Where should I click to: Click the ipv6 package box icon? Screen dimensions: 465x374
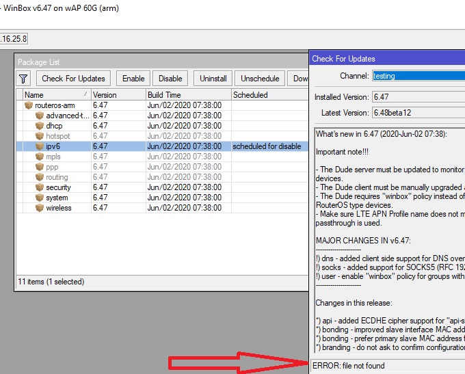point(40,146)
